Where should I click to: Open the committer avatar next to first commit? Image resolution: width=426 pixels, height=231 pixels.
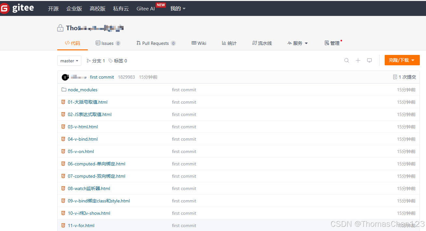(65, 77)
